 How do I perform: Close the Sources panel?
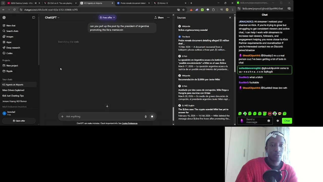click(x=230, y=18)
